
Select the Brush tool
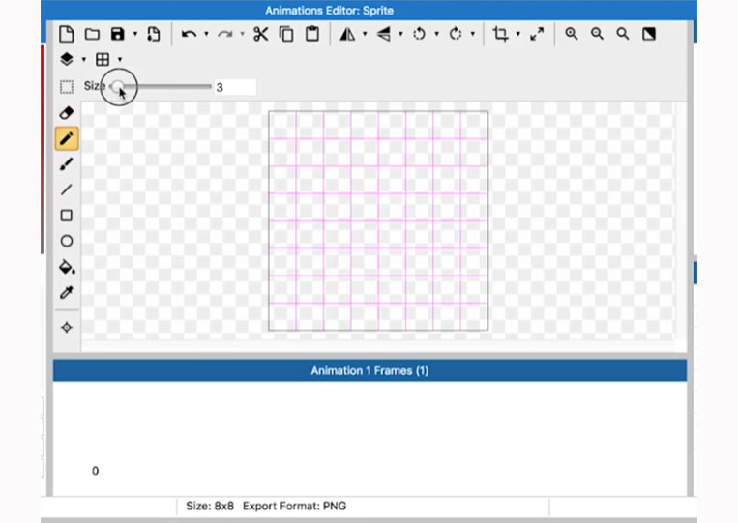[x=67, y=164]
